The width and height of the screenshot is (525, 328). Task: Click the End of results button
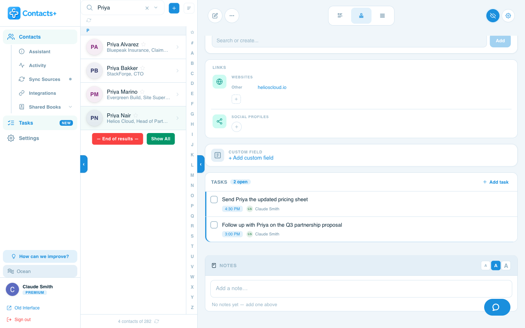point(117,139)
